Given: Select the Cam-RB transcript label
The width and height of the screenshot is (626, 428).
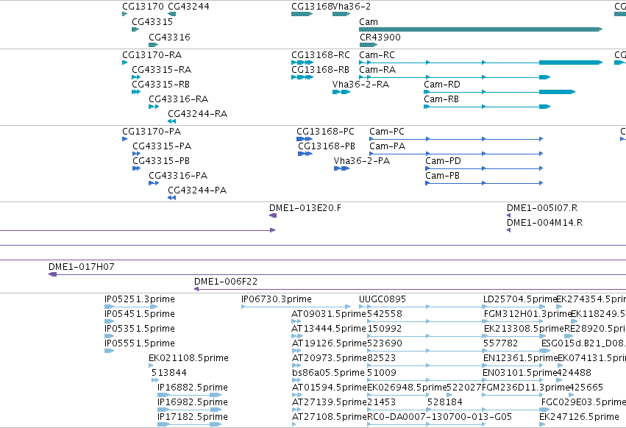Looking at the screenshot, I should tap(441, 99).
